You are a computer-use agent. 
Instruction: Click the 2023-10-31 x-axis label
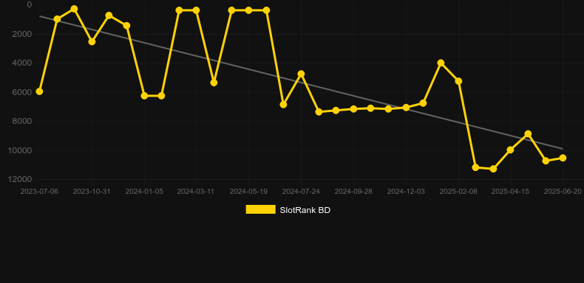92,192
